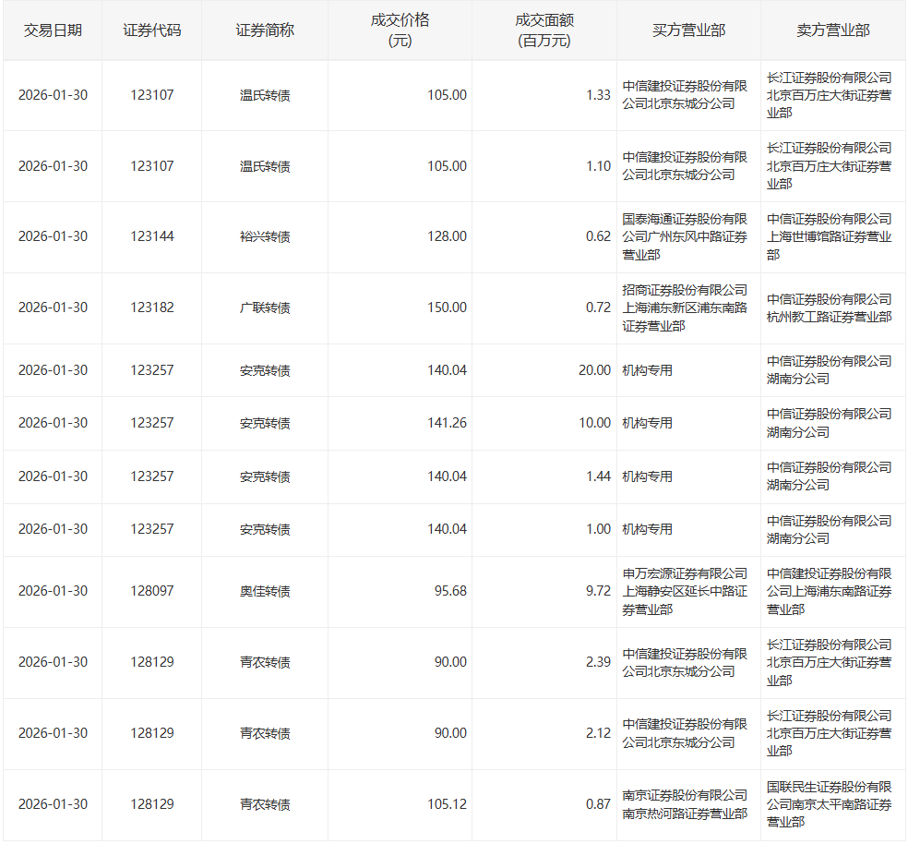Click buyer 国泰海通证券 广州东风中路营业部
908x844 pixels.
click(x=685, y=236)
